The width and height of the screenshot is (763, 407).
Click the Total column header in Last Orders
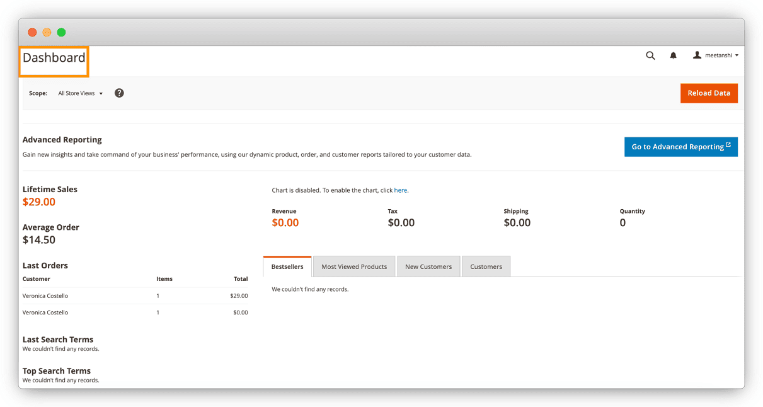241,278
